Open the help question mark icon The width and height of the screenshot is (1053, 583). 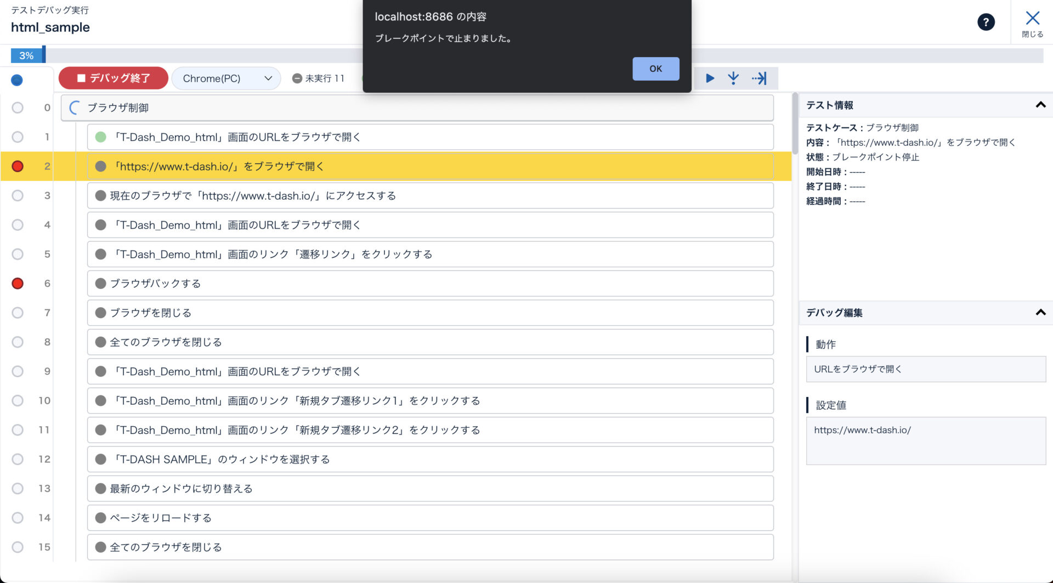tap(986, 22)
